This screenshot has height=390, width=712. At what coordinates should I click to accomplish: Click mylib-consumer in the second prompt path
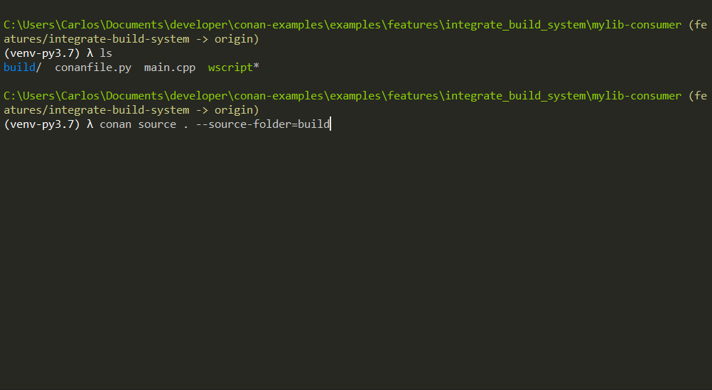(636, 96)
